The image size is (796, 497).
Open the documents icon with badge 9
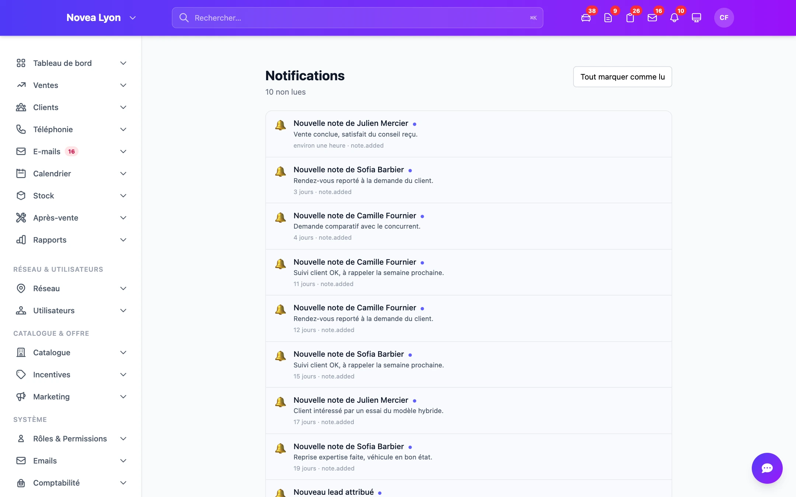point(608,18)
